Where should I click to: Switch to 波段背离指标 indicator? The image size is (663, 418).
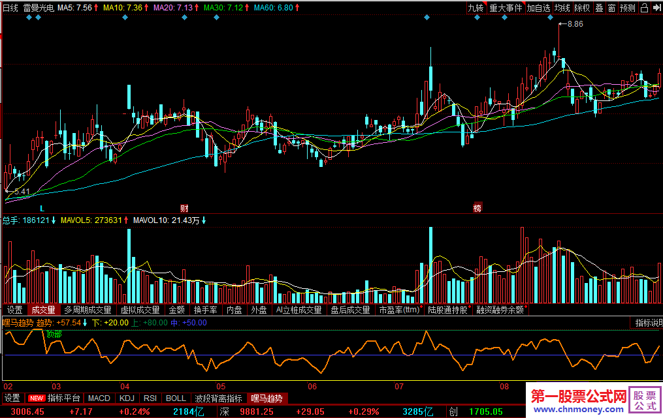[x=219, y=398]
